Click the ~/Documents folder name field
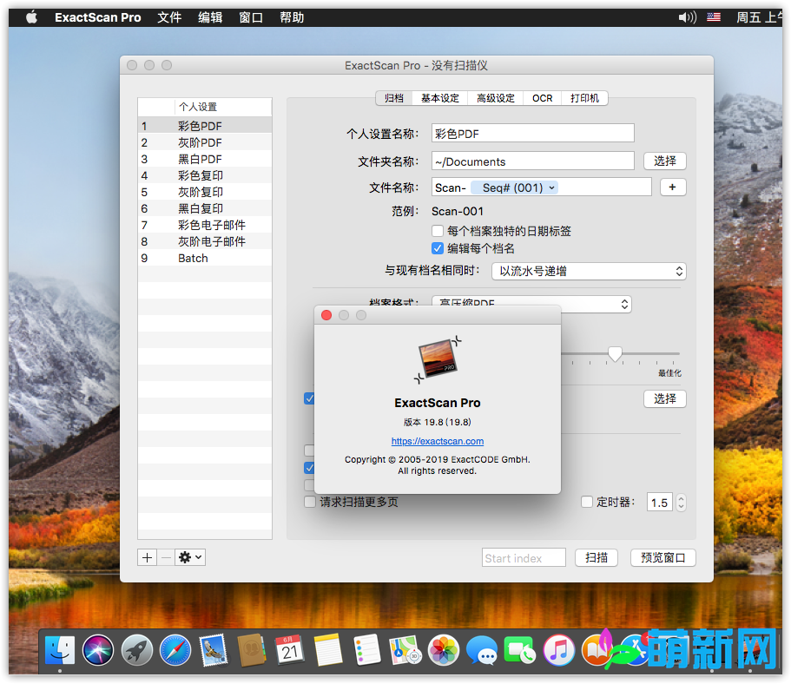 [x=533, y=161]
